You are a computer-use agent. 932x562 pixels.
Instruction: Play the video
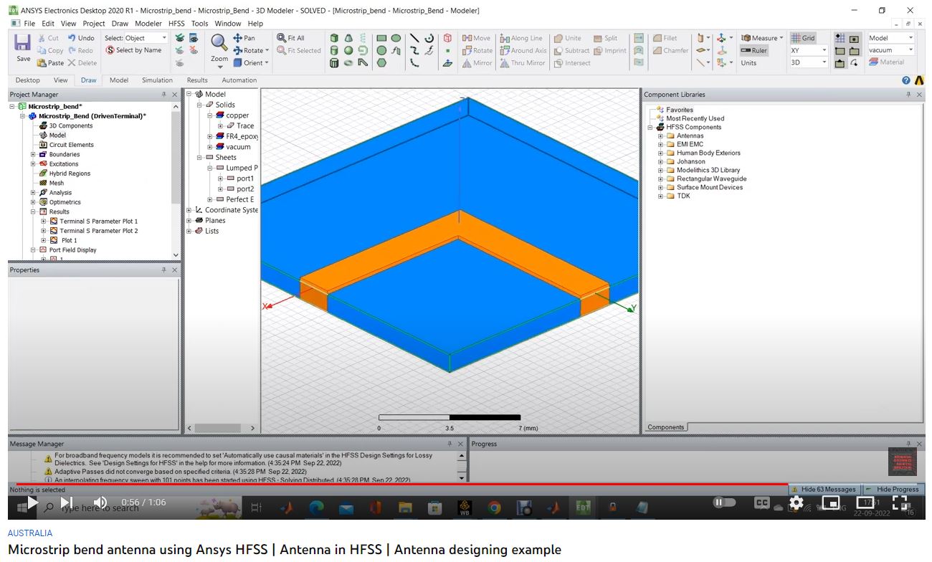(x=32, y=503)
